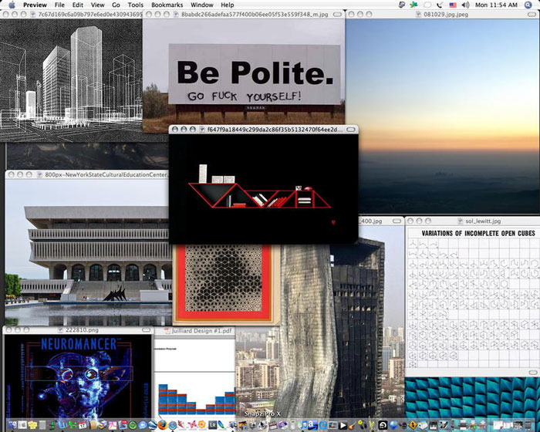Click the Juilliard Design #1.pdf window

194,376
